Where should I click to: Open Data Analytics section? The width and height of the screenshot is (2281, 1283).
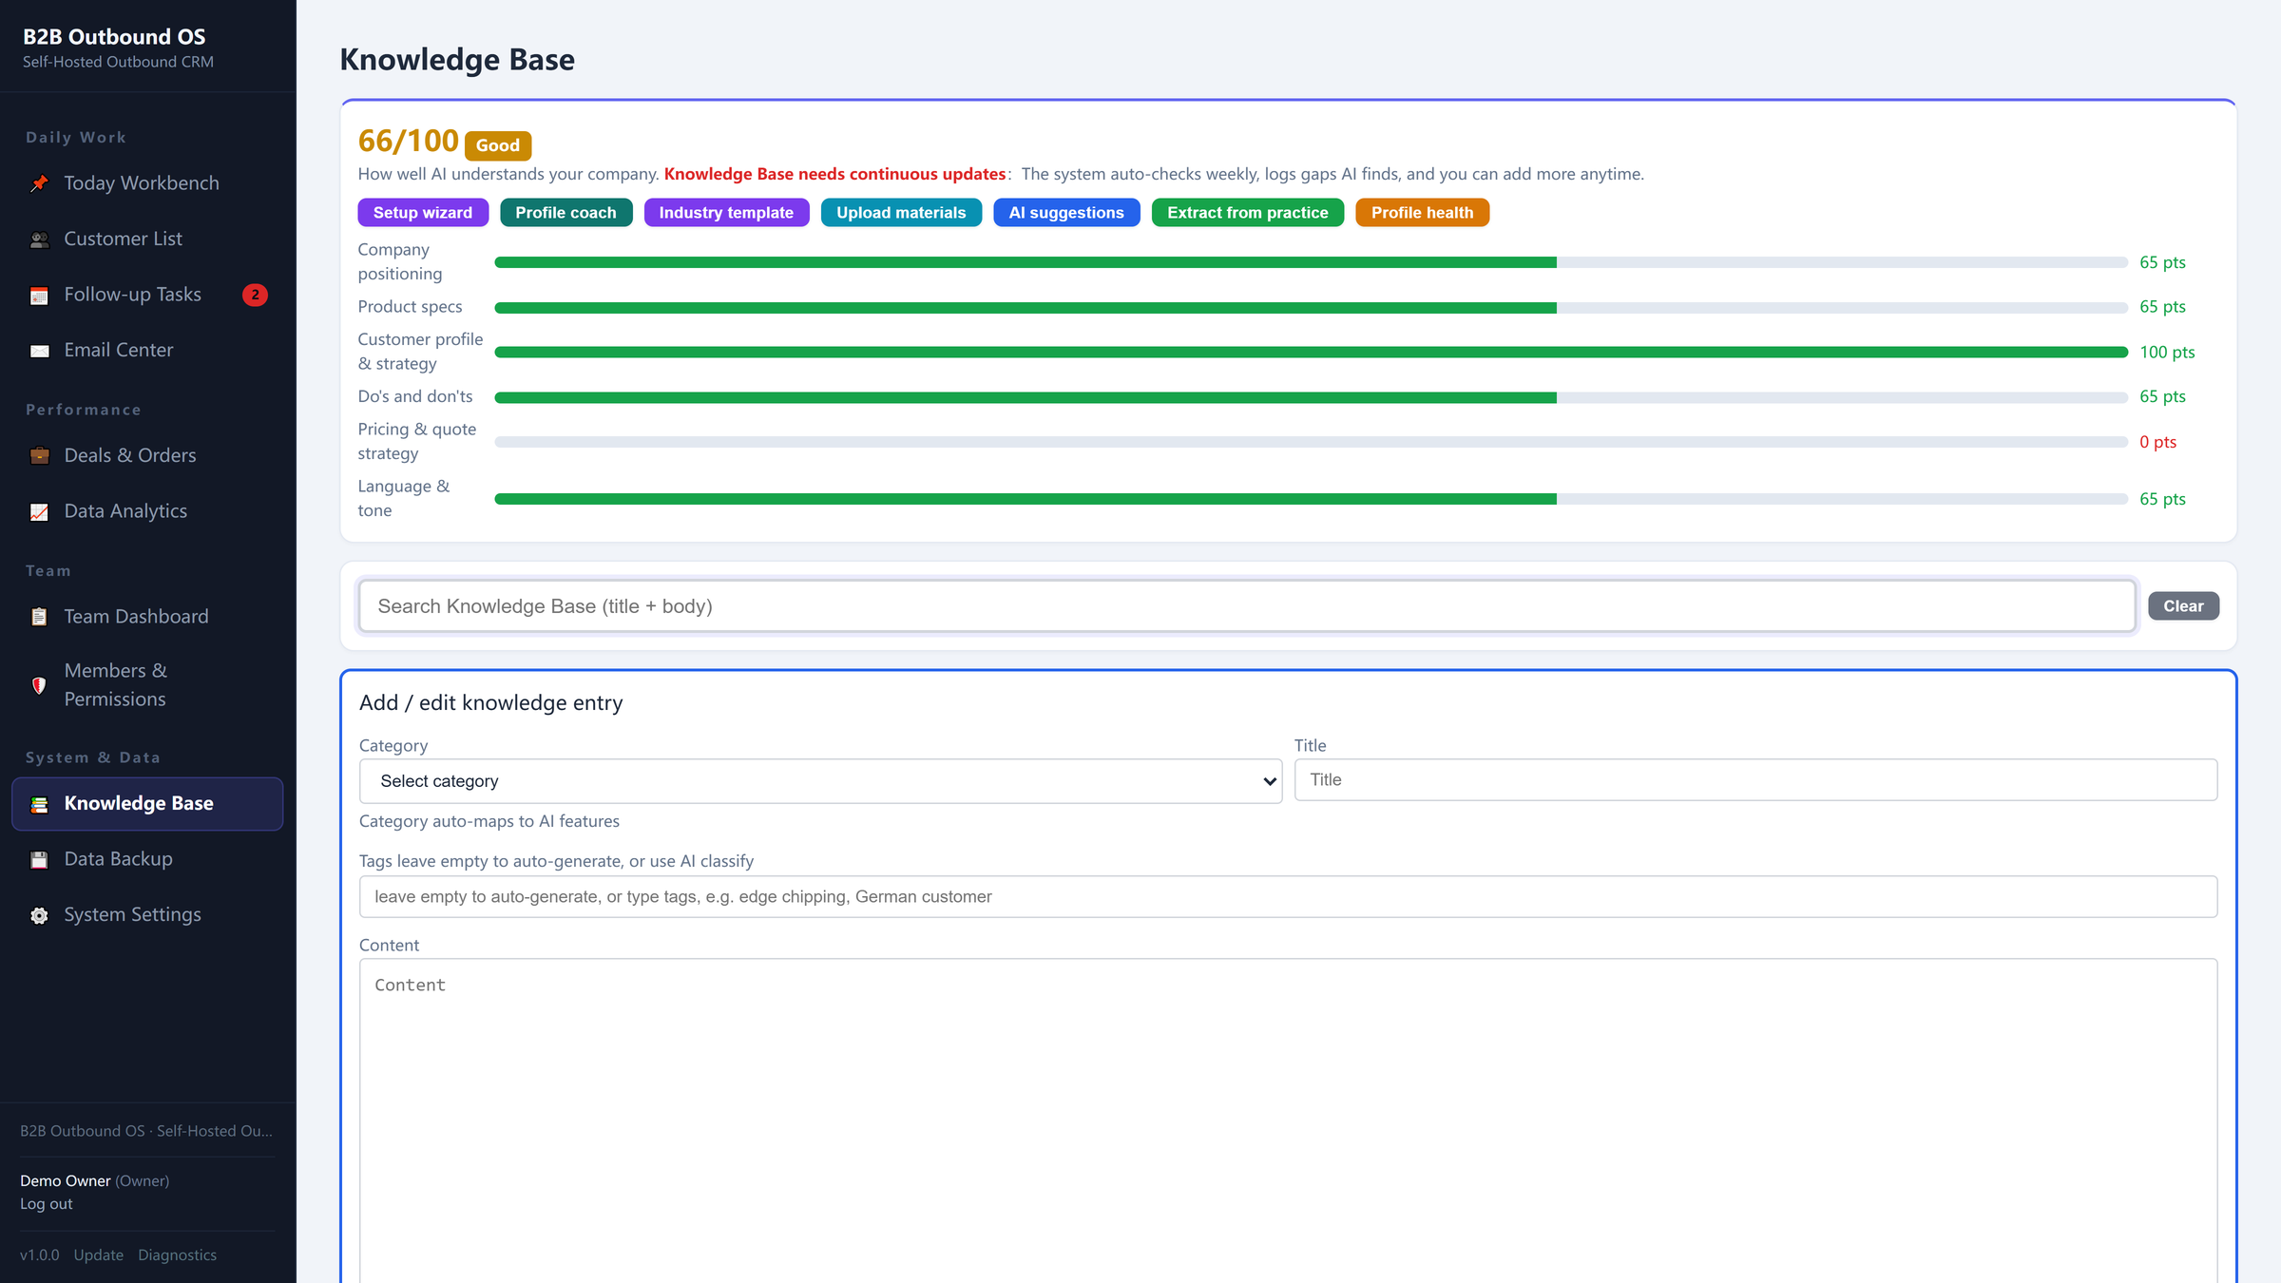tap(147, 511)
